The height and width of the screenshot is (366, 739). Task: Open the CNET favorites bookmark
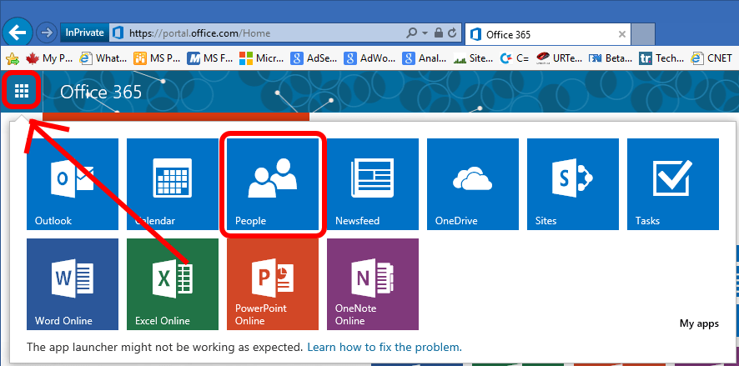click(x=716, y=58)
